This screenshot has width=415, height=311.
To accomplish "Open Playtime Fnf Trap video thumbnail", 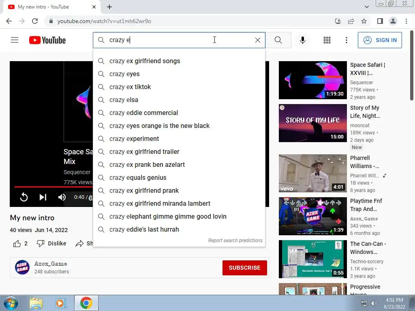I will pyautogui.click(x=312, y=216).
